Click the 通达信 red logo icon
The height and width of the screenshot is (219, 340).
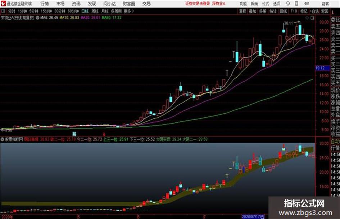coord(3,4)
